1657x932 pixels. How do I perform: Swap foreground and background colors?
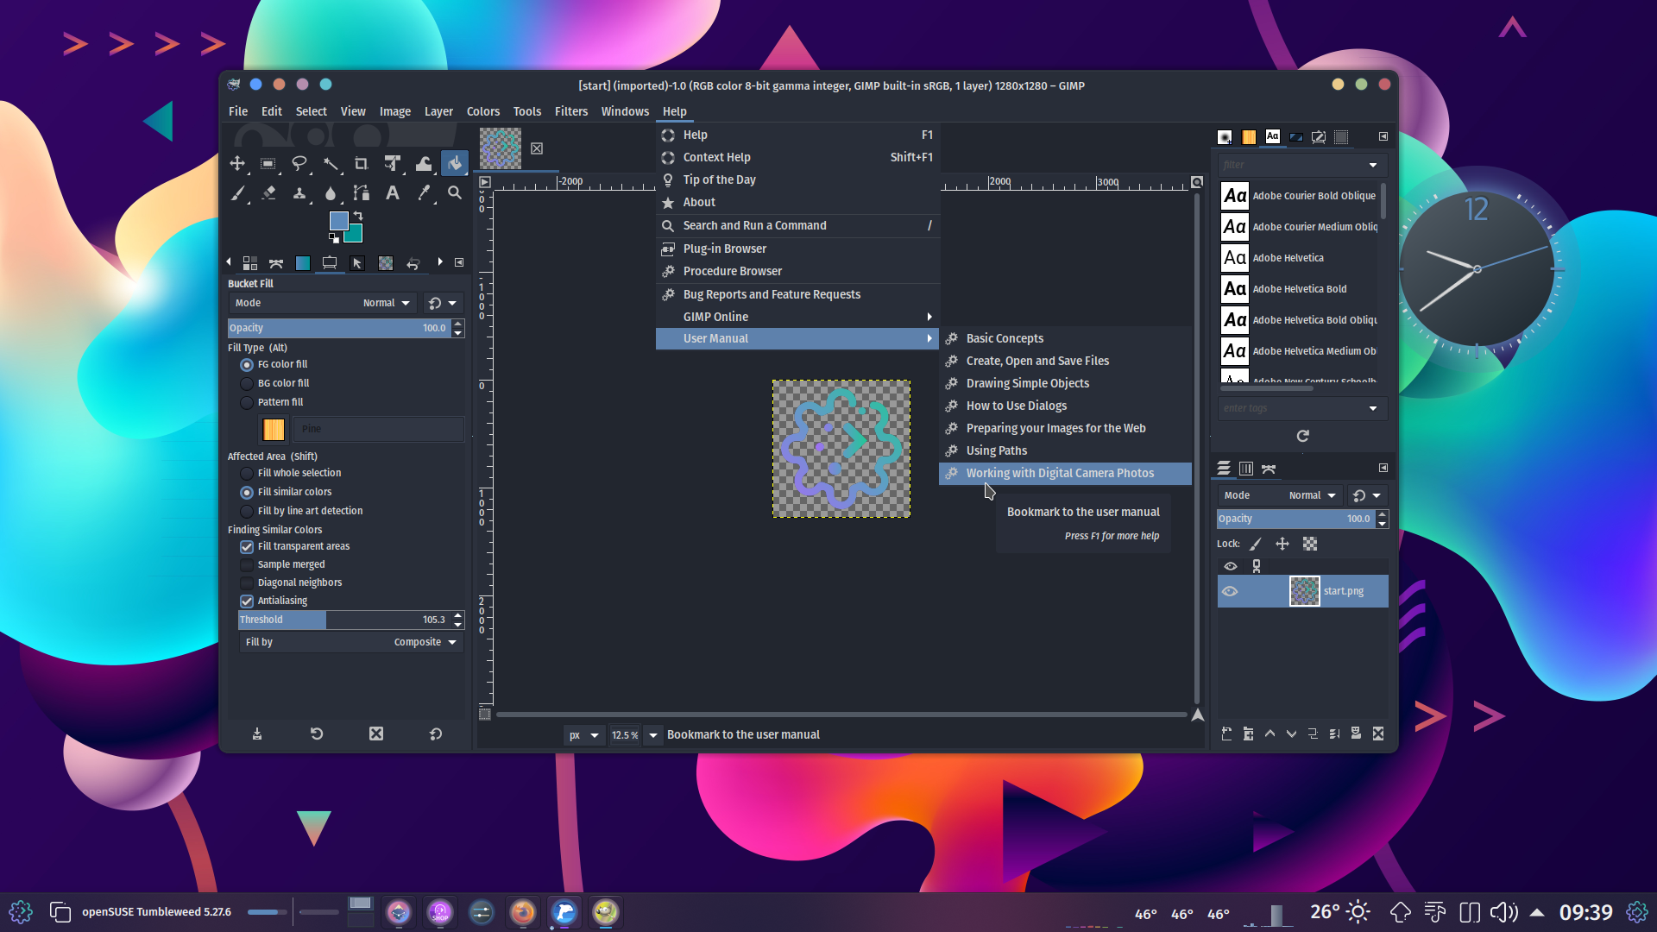358,215
